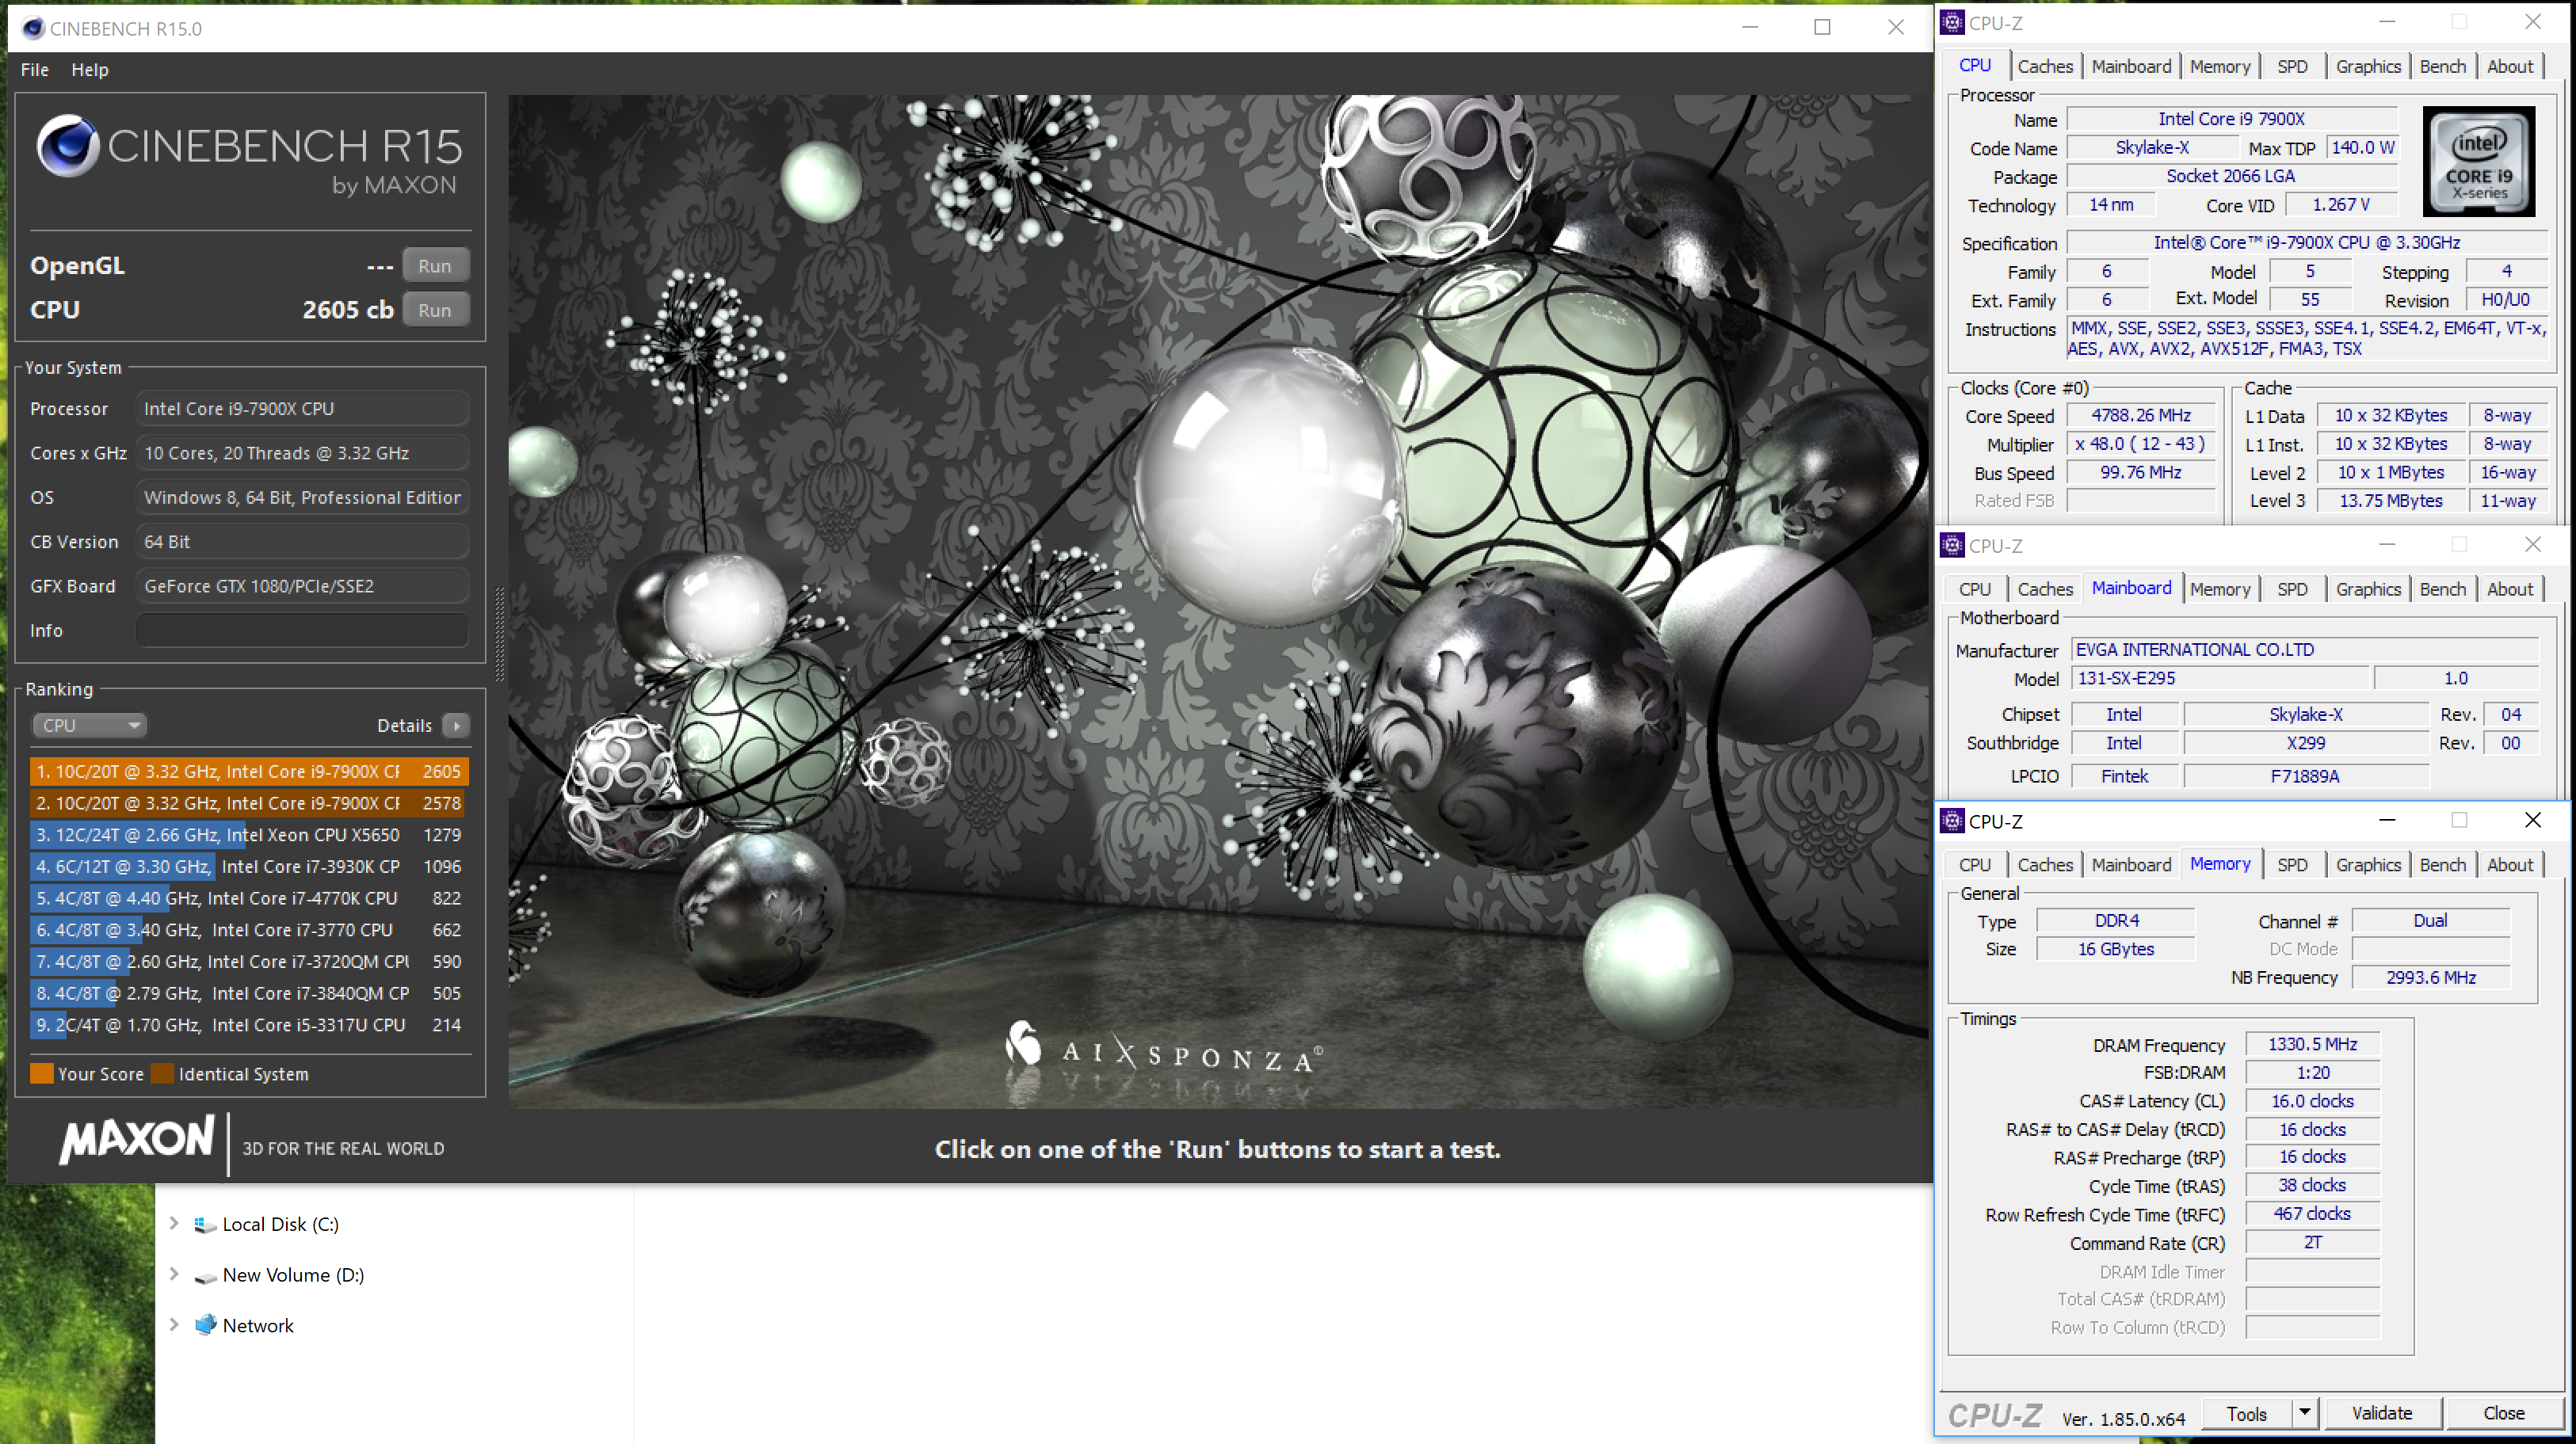This screenshot has height=1444, width=2576.
Task: Select Core i5-3317U ranking row
Action: click(x=249, y=1025)
